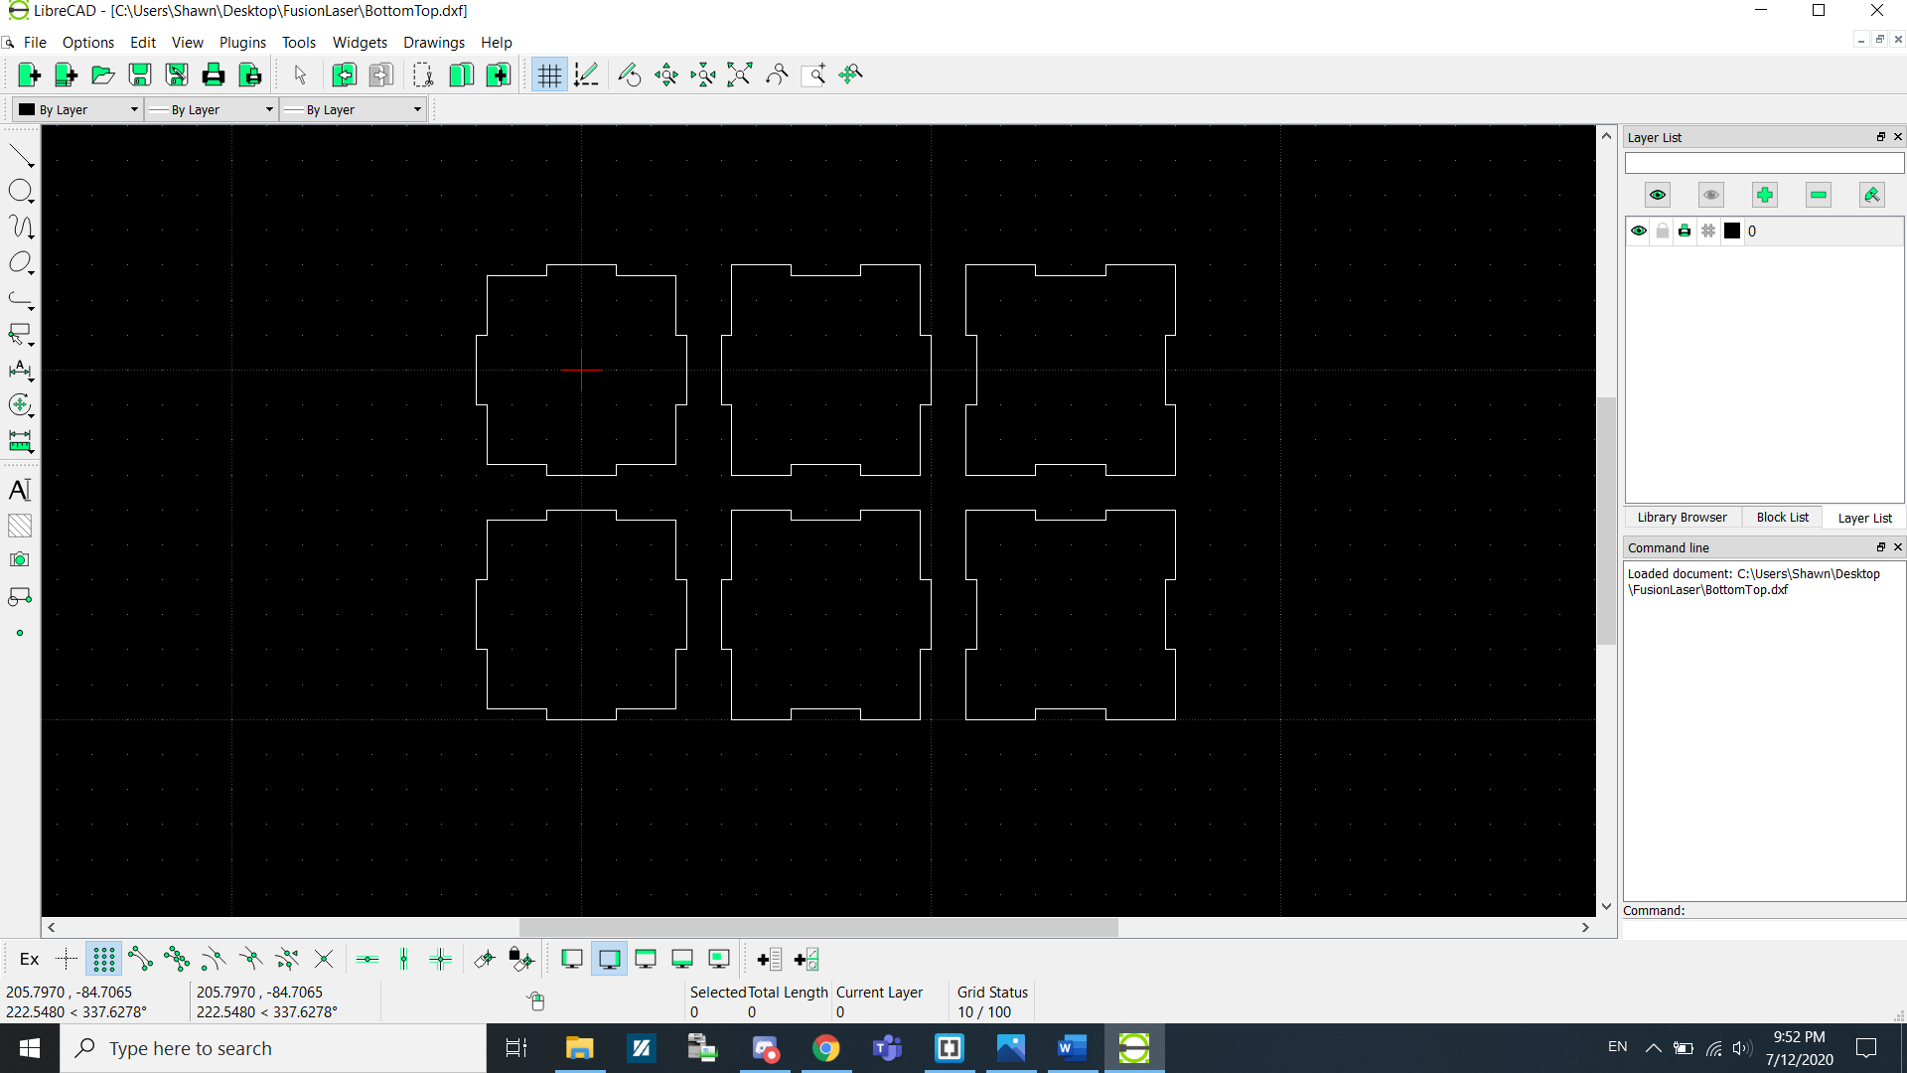The image size is (1907, 1073).
Task: Open the pen color By Layer dropdown
Action: pos(78,109)
